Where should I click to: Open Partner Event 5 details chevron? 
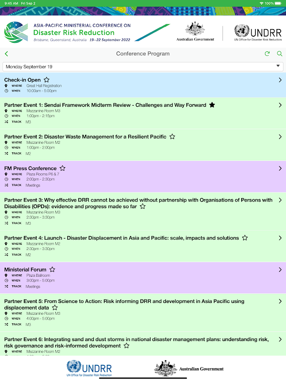[280, 301]
